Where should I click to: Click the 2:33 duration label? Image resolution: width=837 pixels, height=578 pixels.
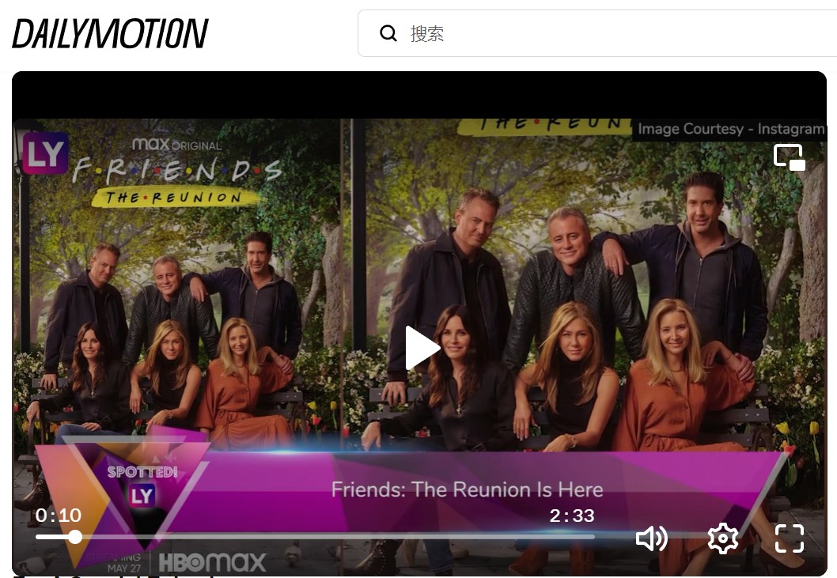tap(572, 516)
